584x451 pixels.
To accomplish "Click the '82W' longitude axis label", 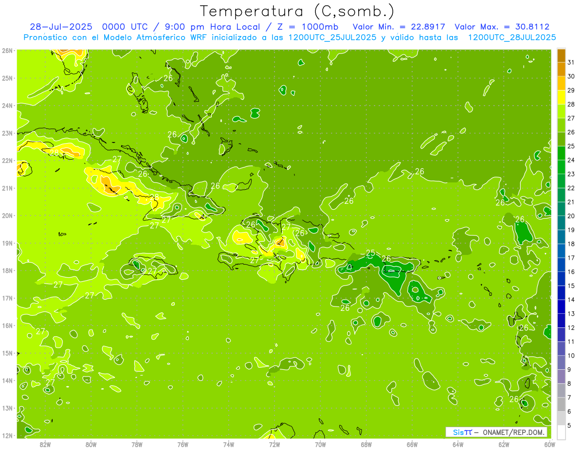I will [45, 444].
